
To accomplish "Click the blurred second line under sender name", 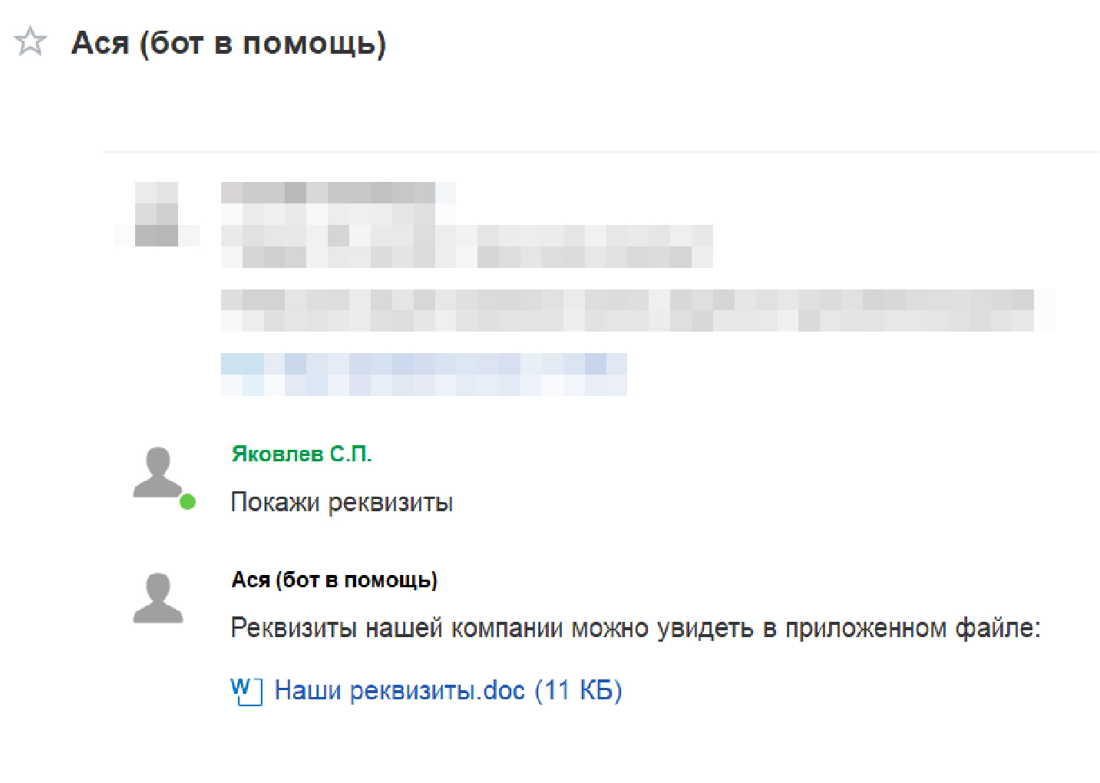I will (x=467, y=246).
